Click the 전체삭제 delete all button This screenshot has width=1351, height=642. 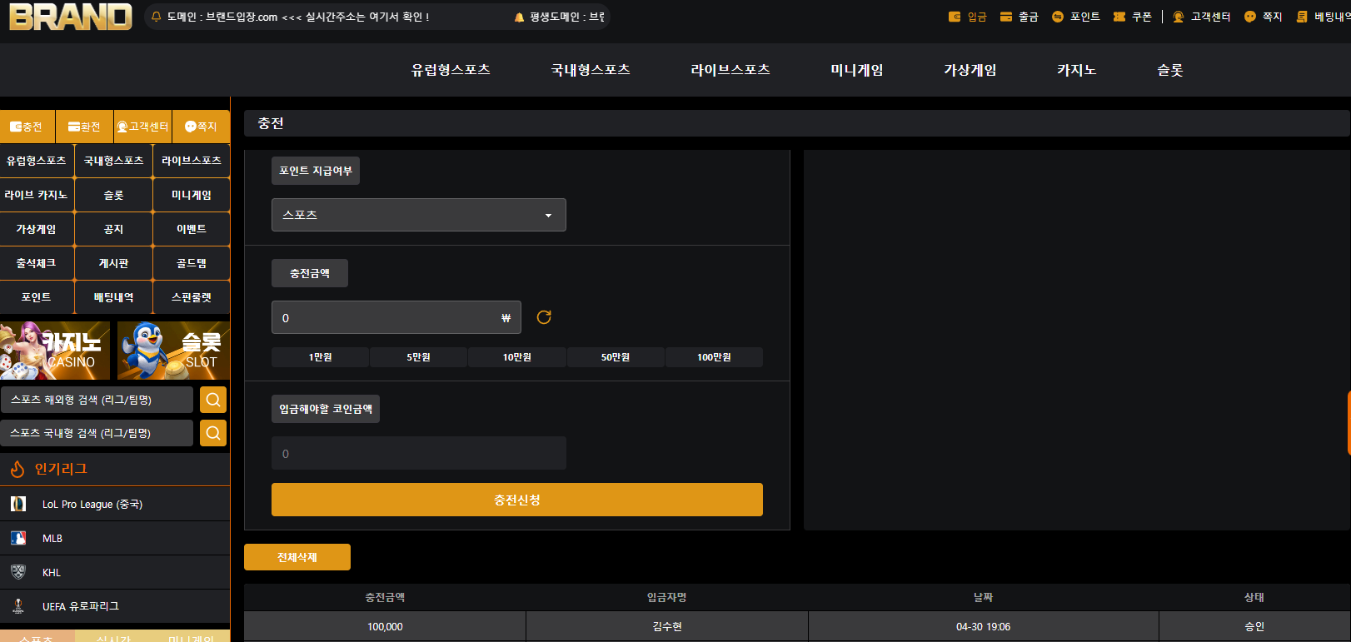click(297, 557)
